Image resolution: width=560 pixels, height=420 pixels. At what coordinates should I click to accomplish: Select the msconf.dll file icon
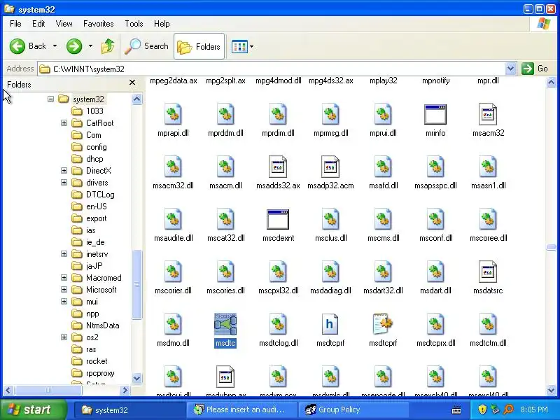pos(435,219)
